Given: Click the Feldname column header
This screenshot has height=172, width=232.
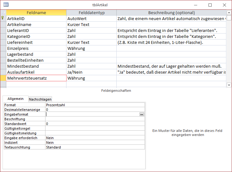Looking at the screenshot, I should coord(36,13).
